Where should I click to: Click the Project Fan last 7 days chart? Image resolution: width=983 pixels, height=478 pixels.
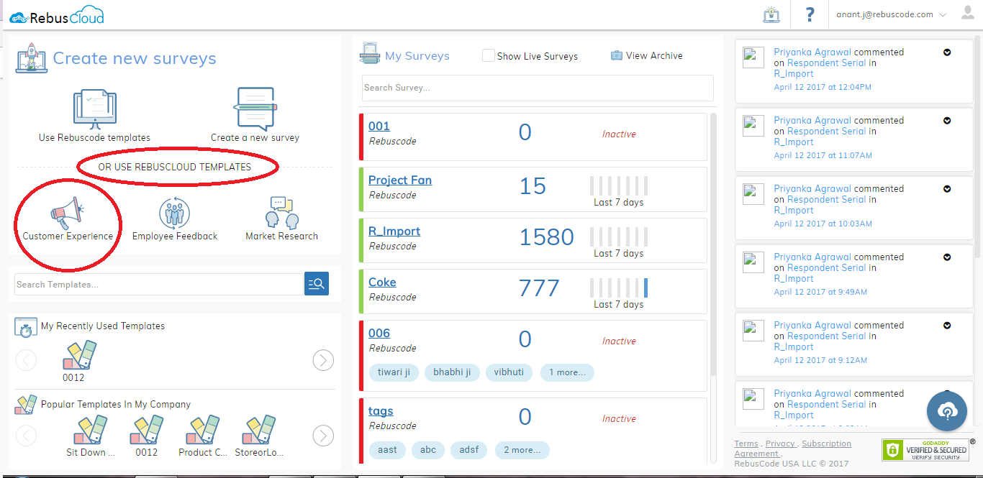619,185
